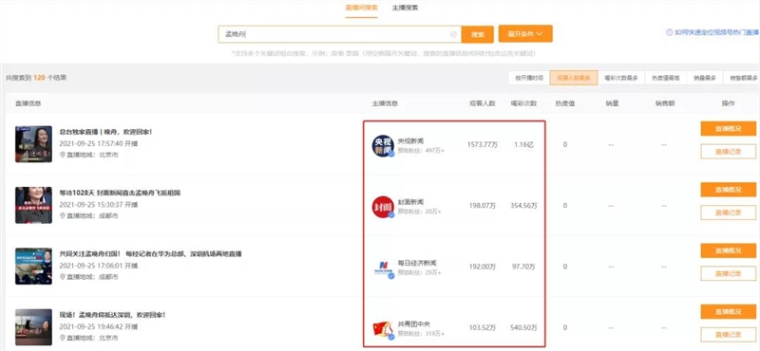
Task: Click the 1573.77万 viewer count
Action: 482,145
